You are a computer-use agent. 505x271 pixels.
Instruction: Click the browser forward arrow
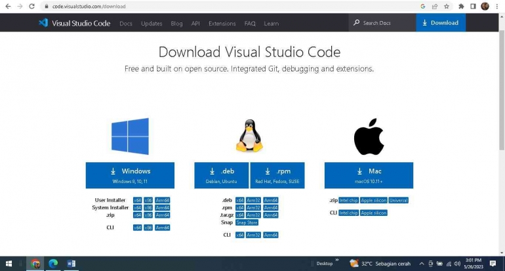(x=20, y=7)
